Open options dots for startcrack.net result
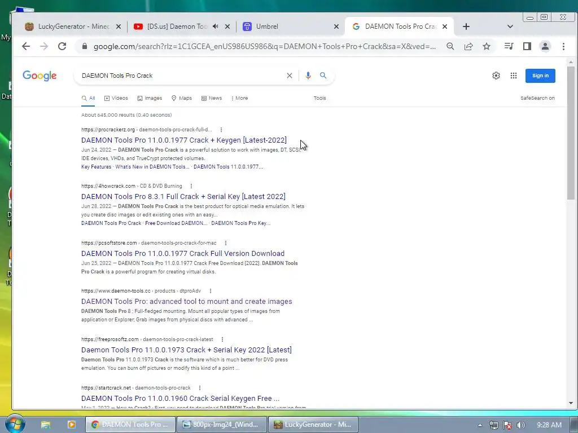 click(x=200, y=388)
